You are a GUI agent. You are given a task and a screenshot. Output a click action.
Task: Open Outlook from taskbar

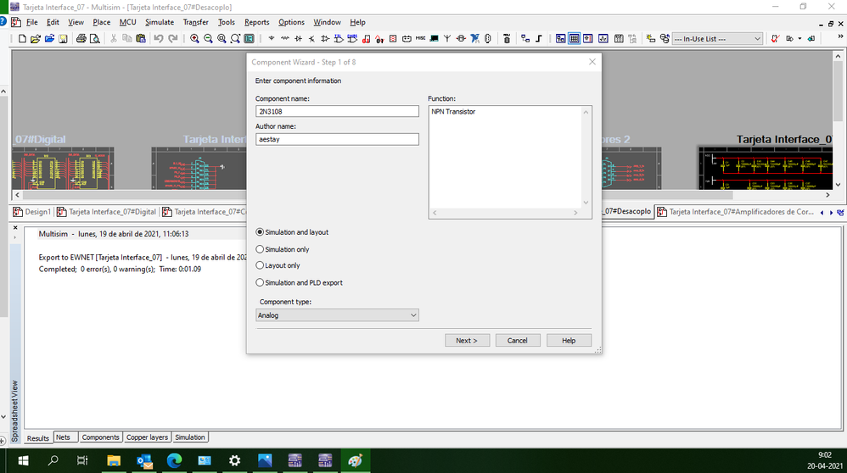pyautogui.click(x=143, y=460)
